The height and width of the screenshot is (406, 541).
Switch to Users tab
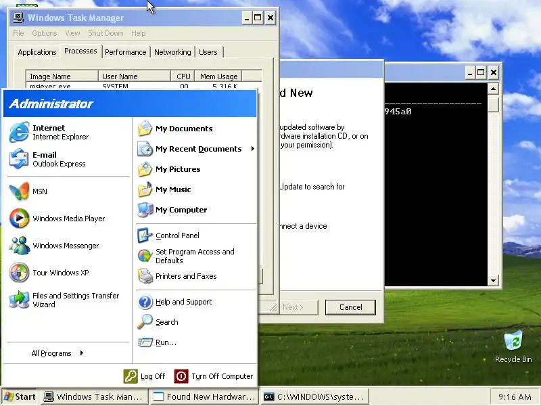(x=208, y=52)
